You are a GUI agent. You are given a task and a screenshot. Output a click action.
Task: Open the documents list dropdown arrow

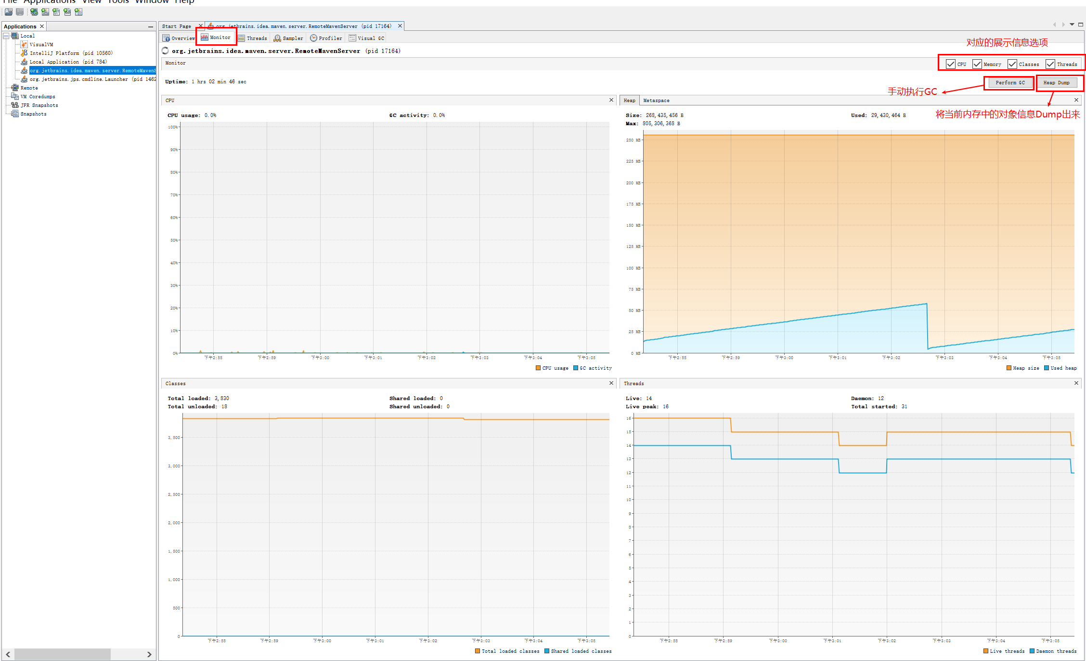click(1072, 24)
